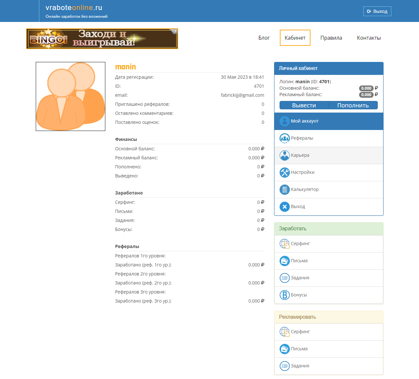This screenshot has width=419, height=379.
Task: Open Серфинг label under Рекламировать
Action: (300, 332)
